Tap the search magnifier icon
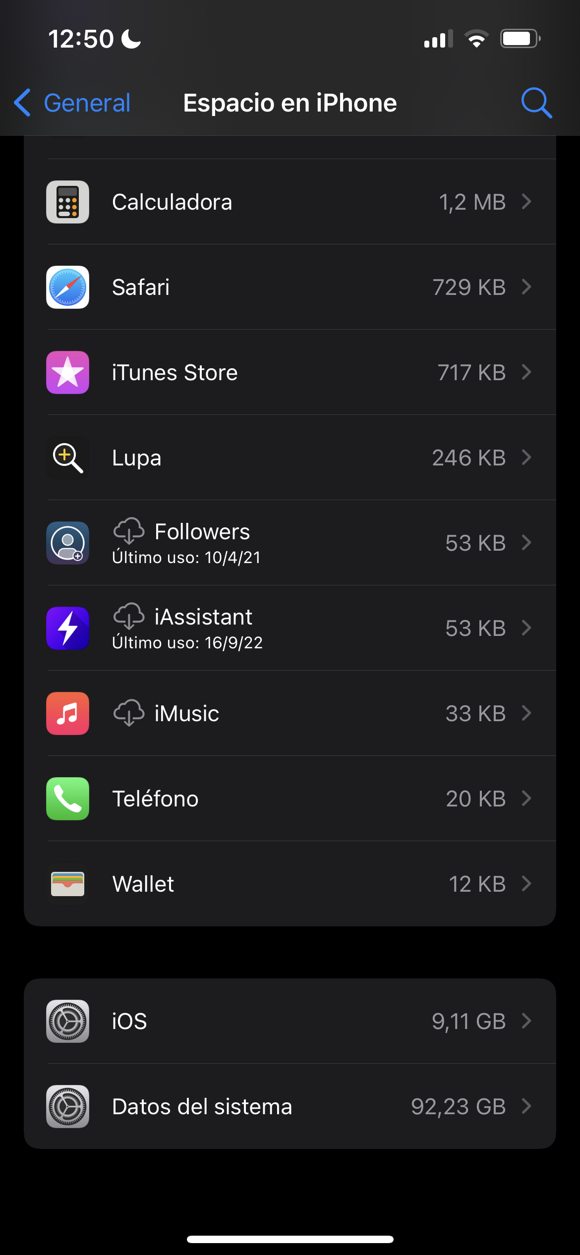This screenshot has width=580, height=1255. point(536,103)
